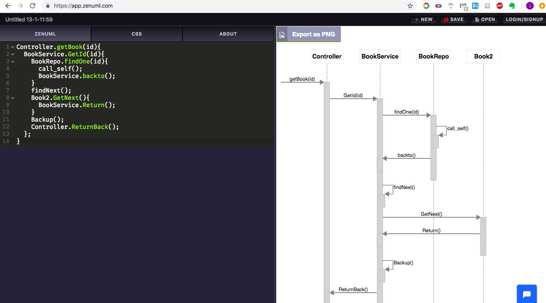Click the OPEN button
Viewport: 546px width, 303px height.
point(485,19)
